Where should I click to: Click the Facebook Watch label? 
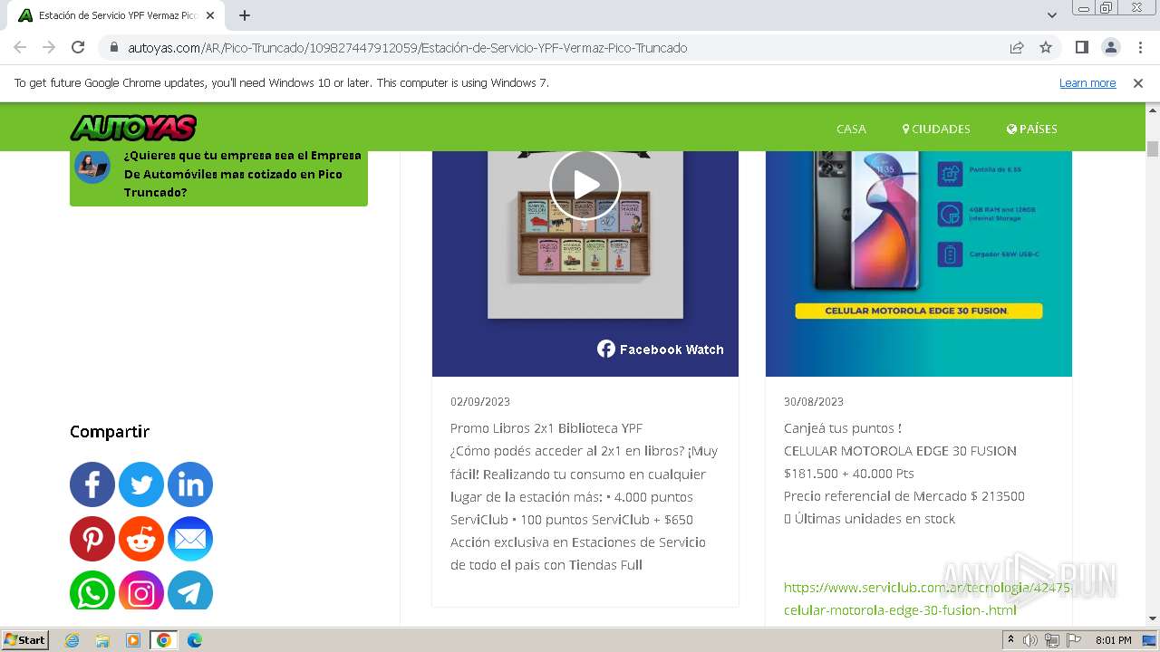coord(661,349)
